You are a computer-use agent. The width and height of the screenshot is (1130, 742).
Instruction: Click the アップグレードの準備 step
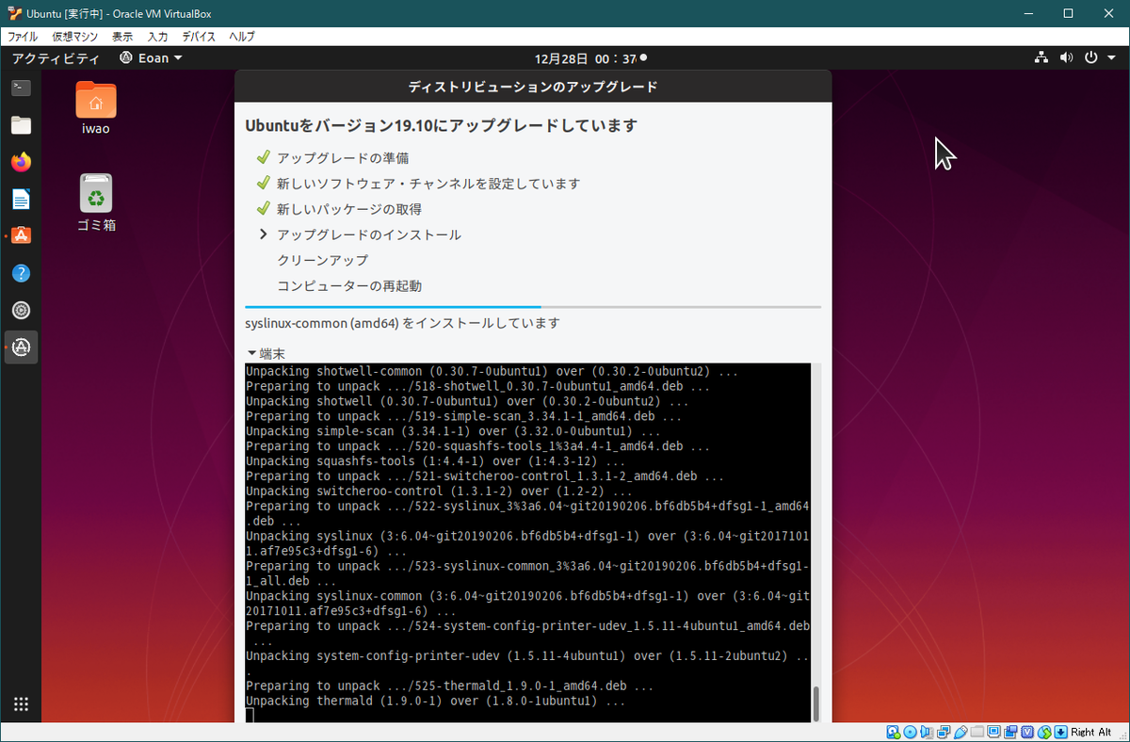[x=343, y=158]
